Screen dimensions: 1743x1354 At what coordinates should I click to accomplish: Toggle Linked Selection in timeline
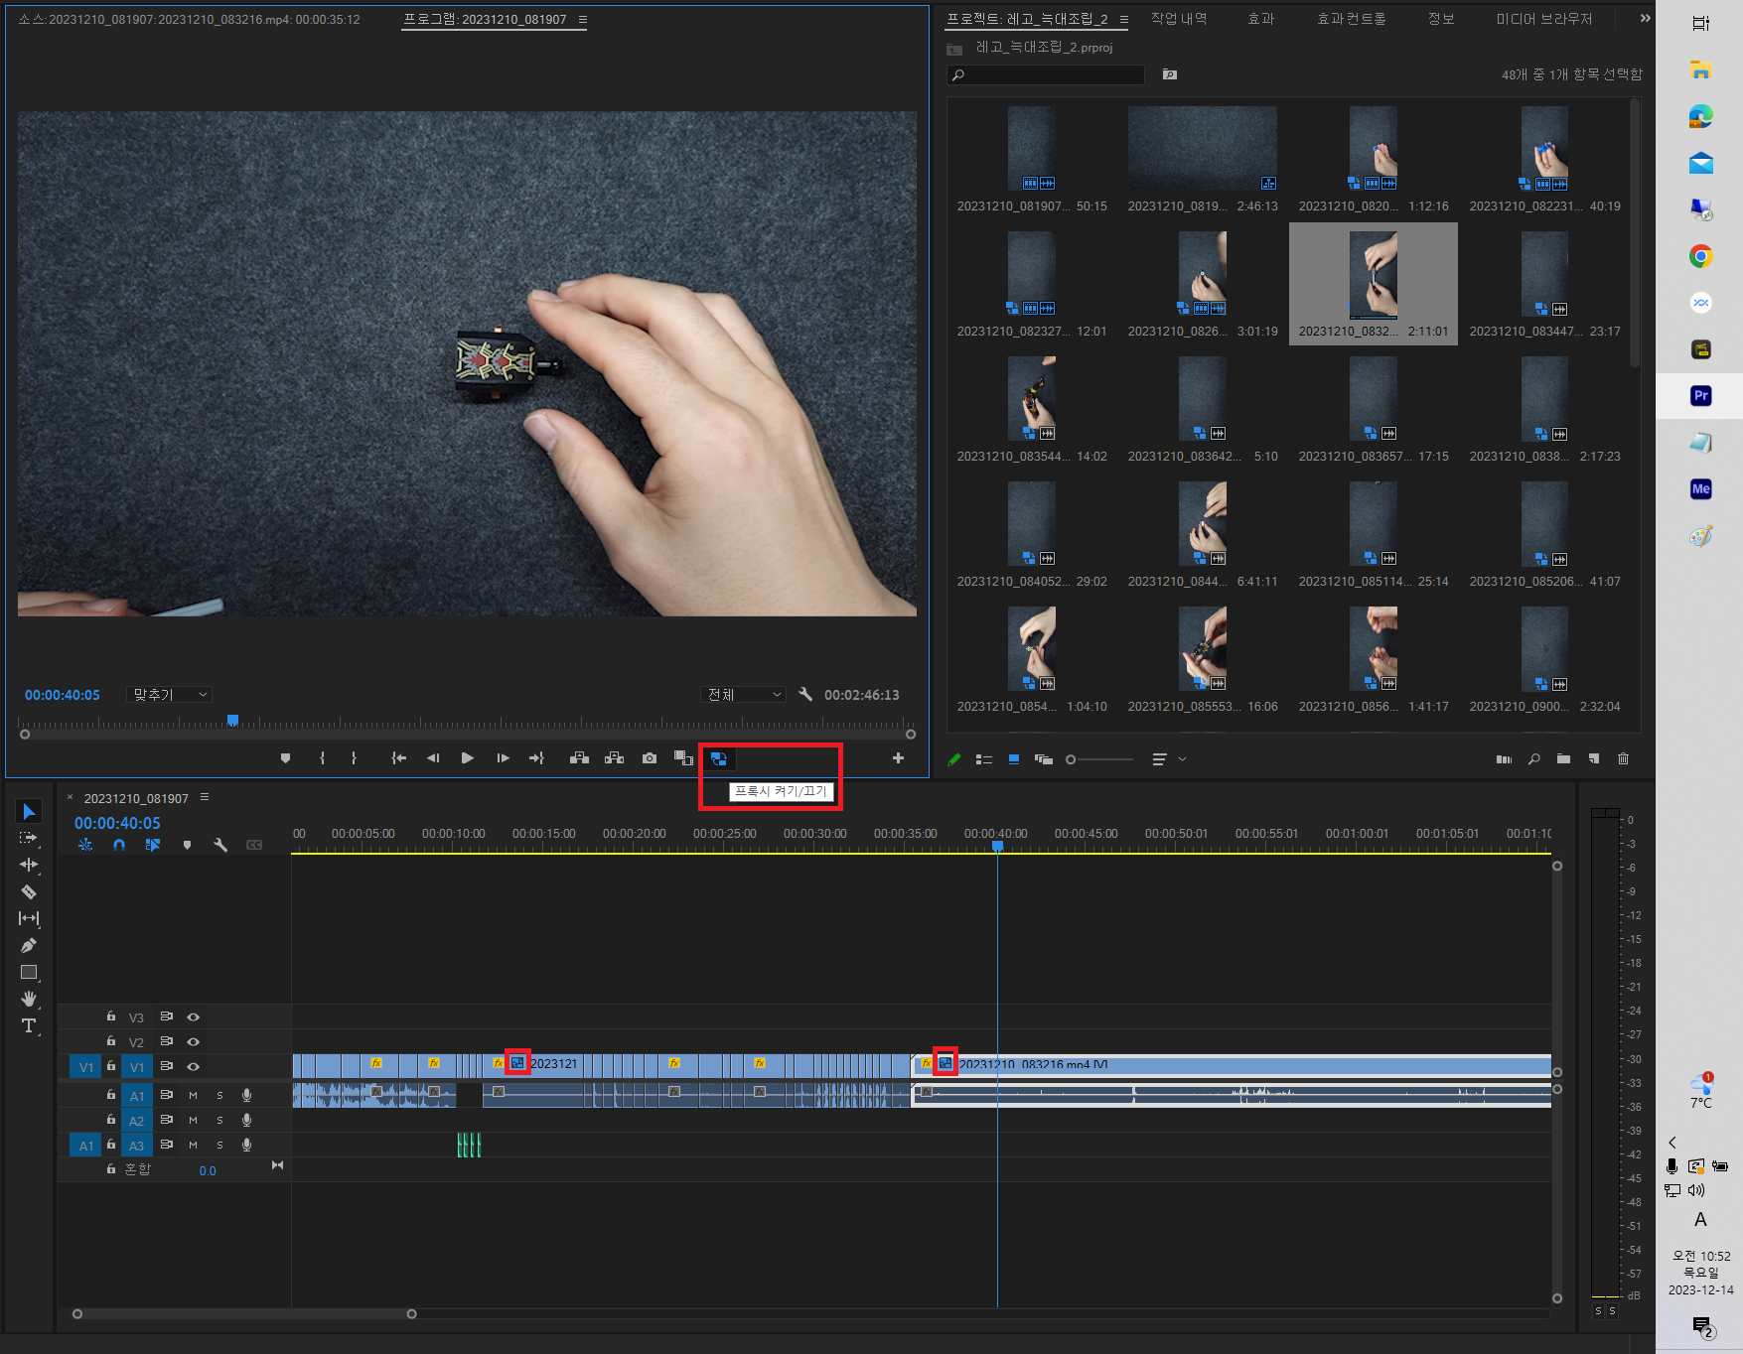(153, 846)
